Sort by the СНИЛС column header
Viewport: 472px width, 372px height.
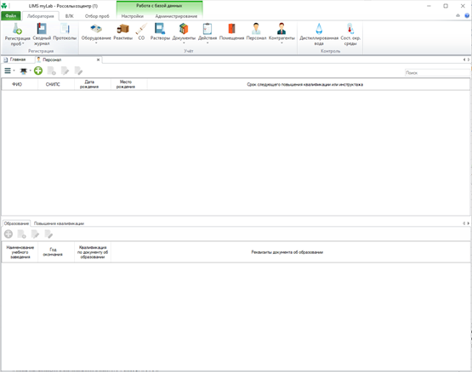click(x=53, y=84)
